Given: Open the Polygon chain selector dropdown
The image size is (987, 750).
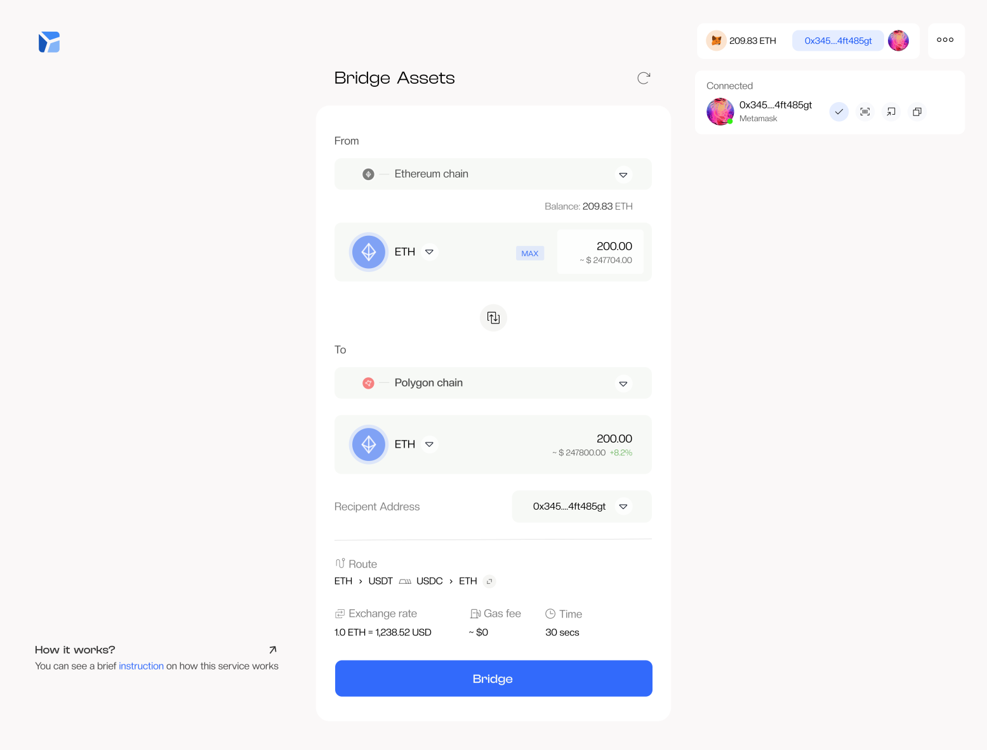Looking at the screenshot, I should 623,383.
